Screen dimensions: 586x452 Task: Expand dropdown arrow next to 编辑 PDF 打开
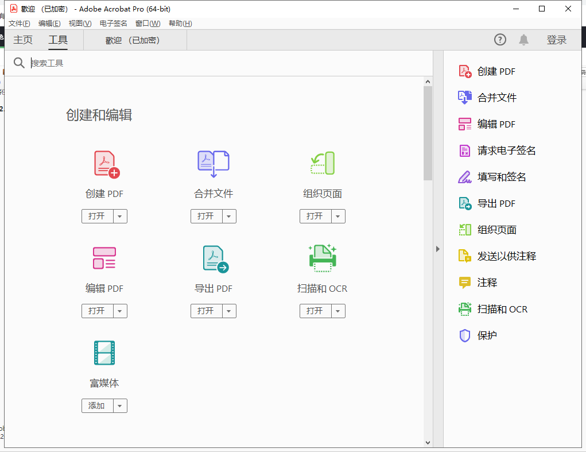point(120,311)
